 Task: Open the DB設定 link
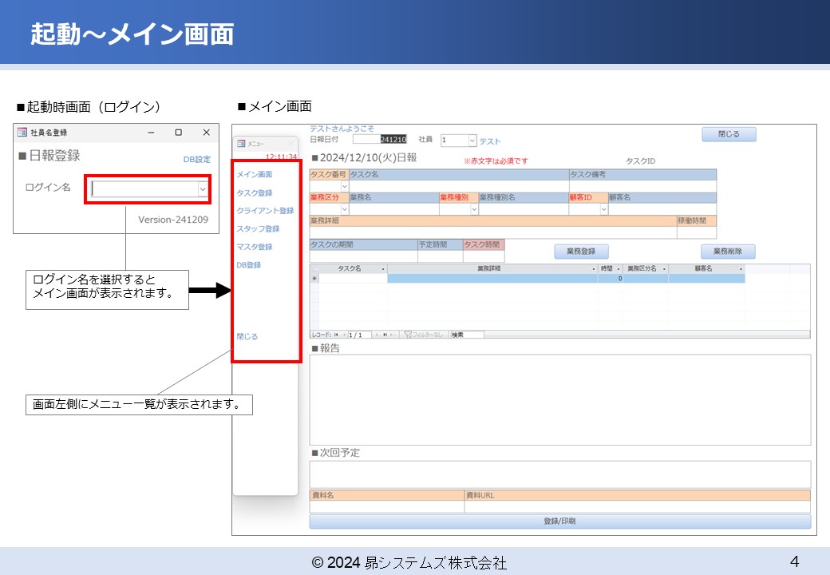coord(196,159)
